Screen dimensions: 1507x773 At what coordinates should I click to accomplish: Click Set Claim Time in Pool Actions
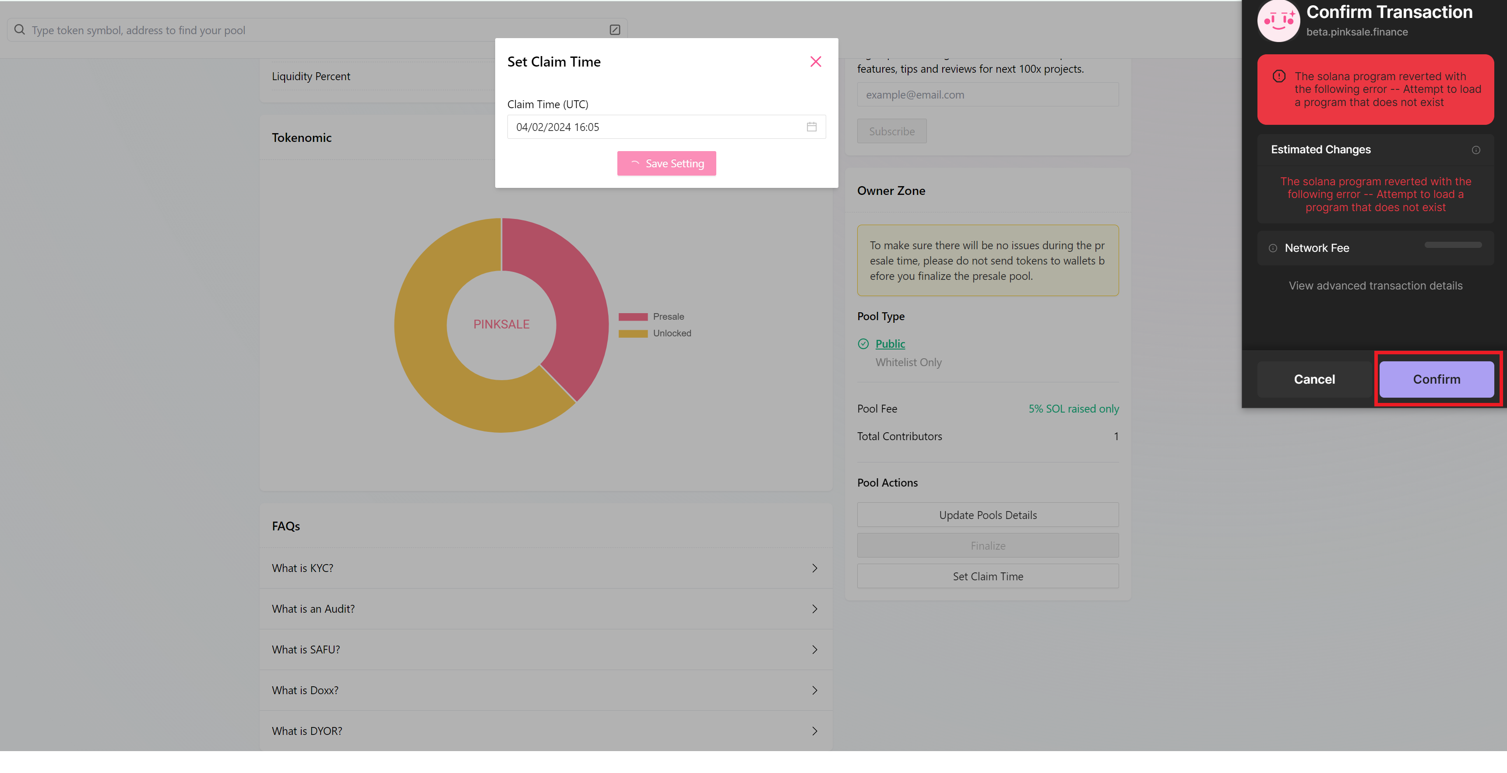(x=987, y=576)
